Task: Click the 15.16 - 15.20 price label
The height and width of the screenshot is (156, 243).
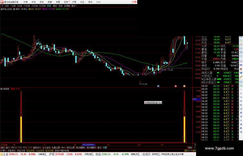Action: (x=167, y=70)
